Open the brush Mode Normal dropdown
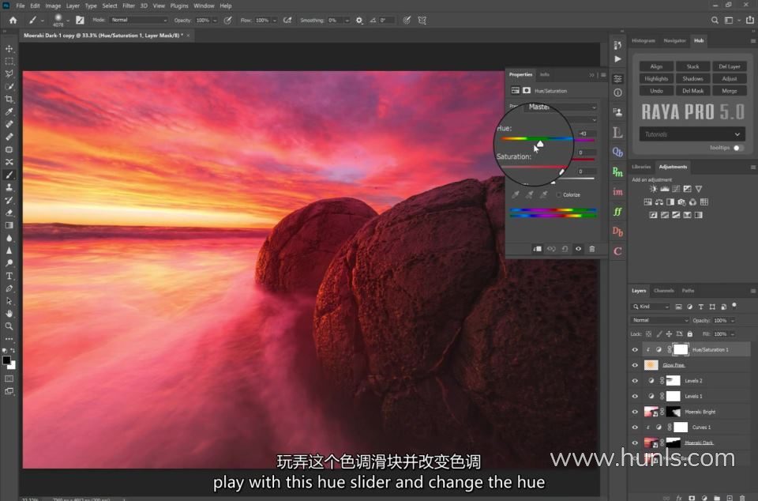 [138, 21]
